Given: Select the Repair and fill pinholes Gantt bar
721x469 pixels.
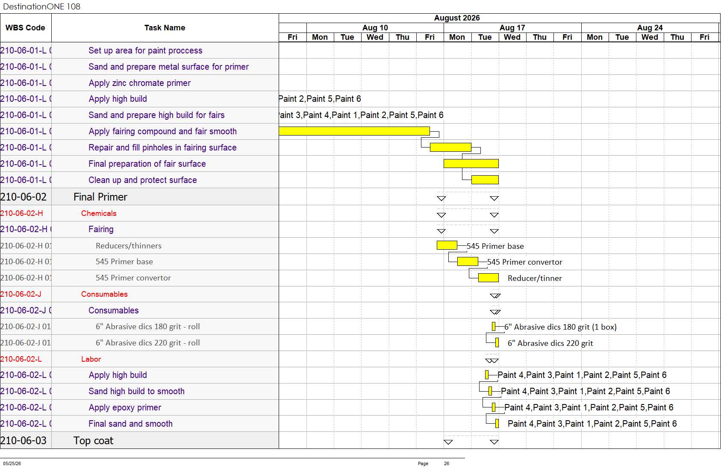Looking at the screenshot, I should [450, 147].
